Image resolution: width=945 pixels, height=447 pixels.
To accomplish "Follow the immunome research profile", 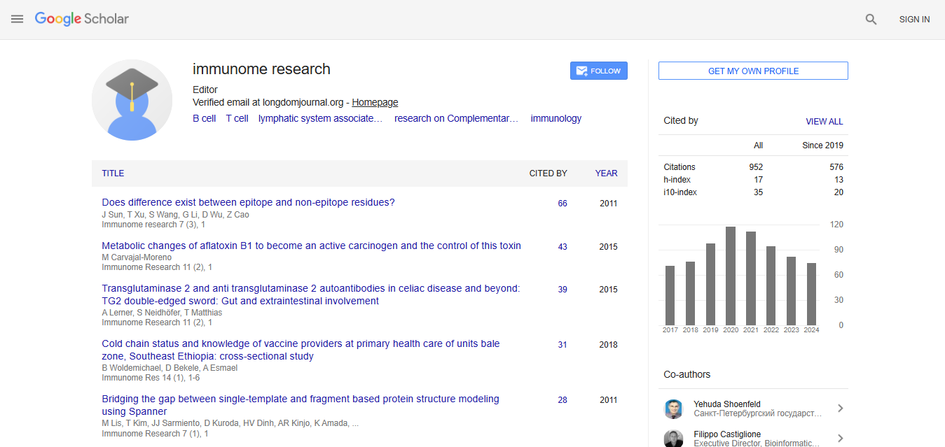I will [598, 71].
